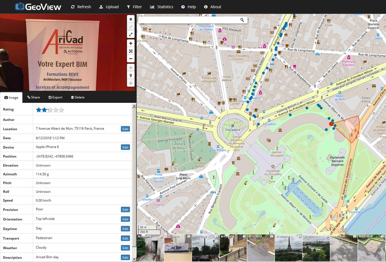Edit the Description field

click(125, 257)
